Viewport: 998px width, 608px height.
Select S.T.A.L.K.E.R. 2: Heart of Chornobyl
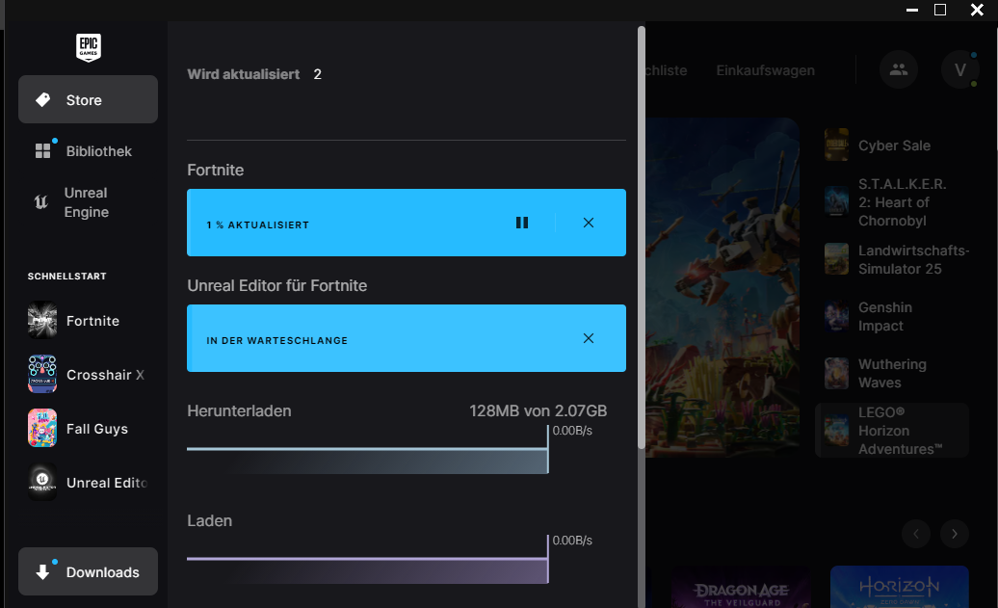click(892, 202)
